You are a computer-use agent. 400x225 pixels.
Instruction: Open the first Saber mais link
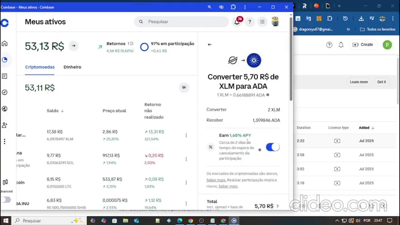pos(216,180)
